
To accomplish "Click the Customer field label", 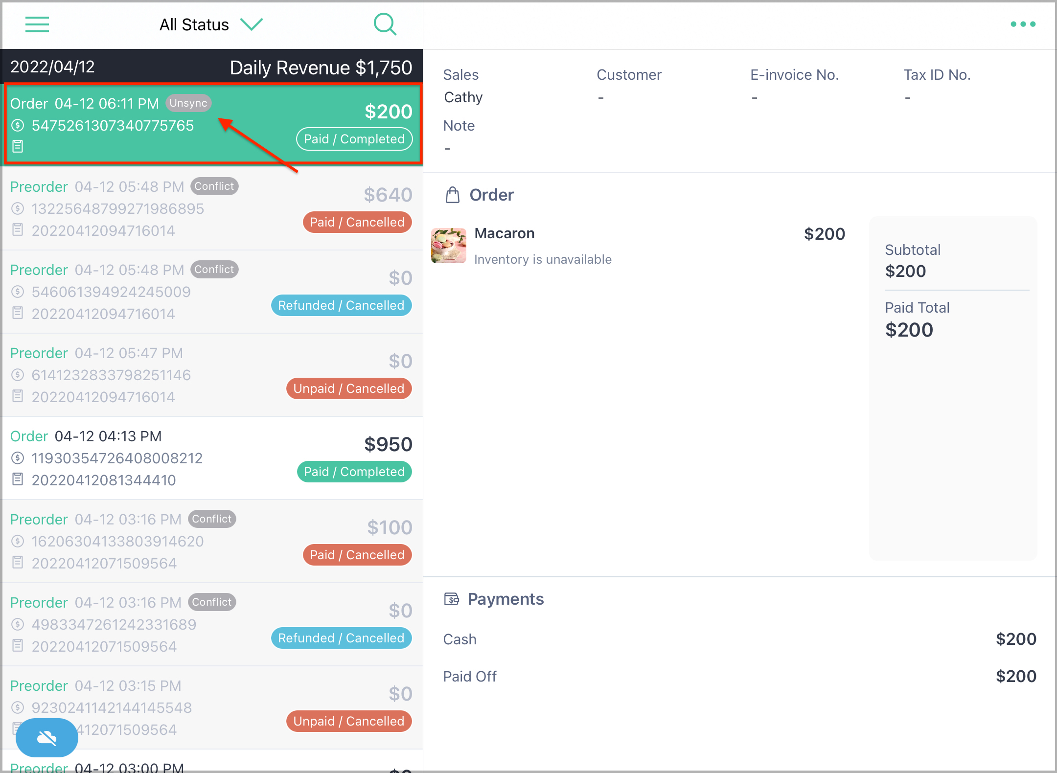I will pyautogui.click(x=629, y=75).
